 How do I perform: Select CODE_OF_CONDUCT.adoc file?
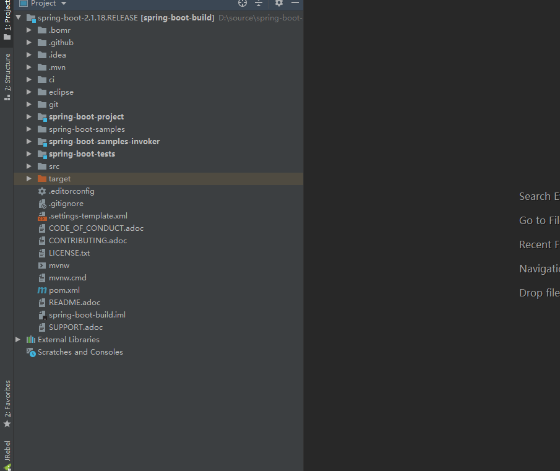[96, 228]
